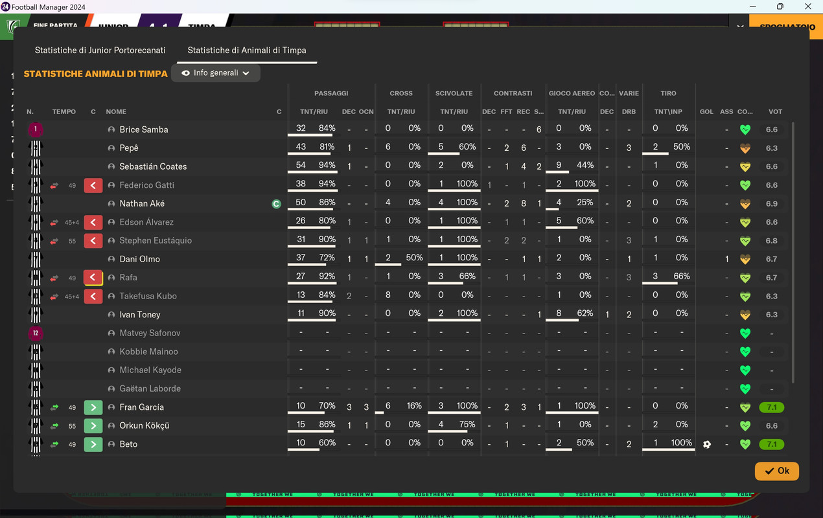Sort by the TEMPO column header
Viewport: 823px width, 518px height.
[64, 112]
